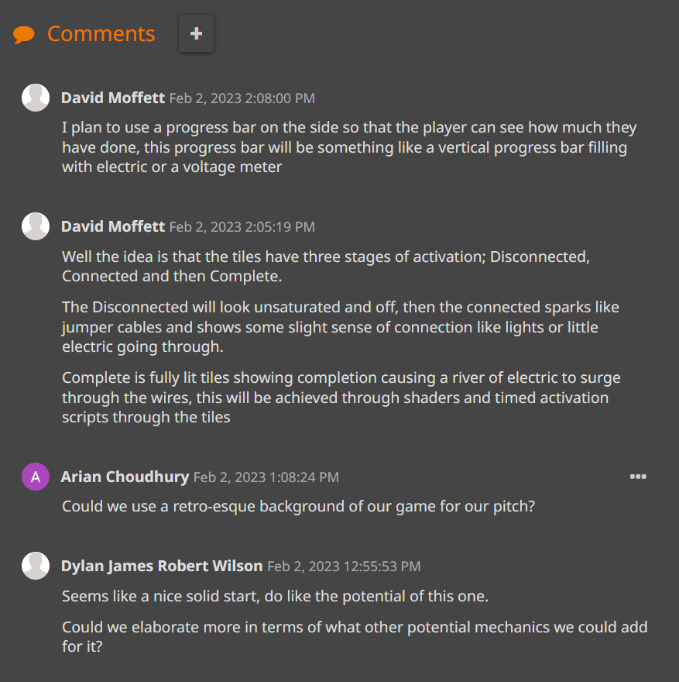Click Arian Choudhury's purple avatar

coord(36,477)
